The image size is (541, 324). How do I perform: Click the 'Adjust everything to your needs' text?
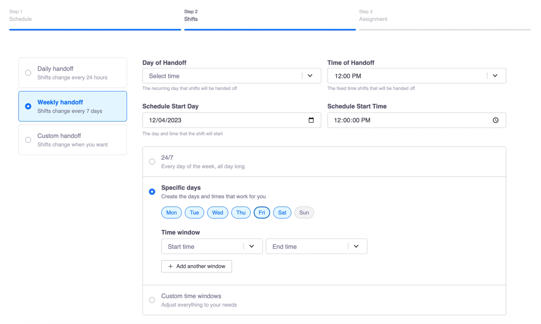pos(199,305)
